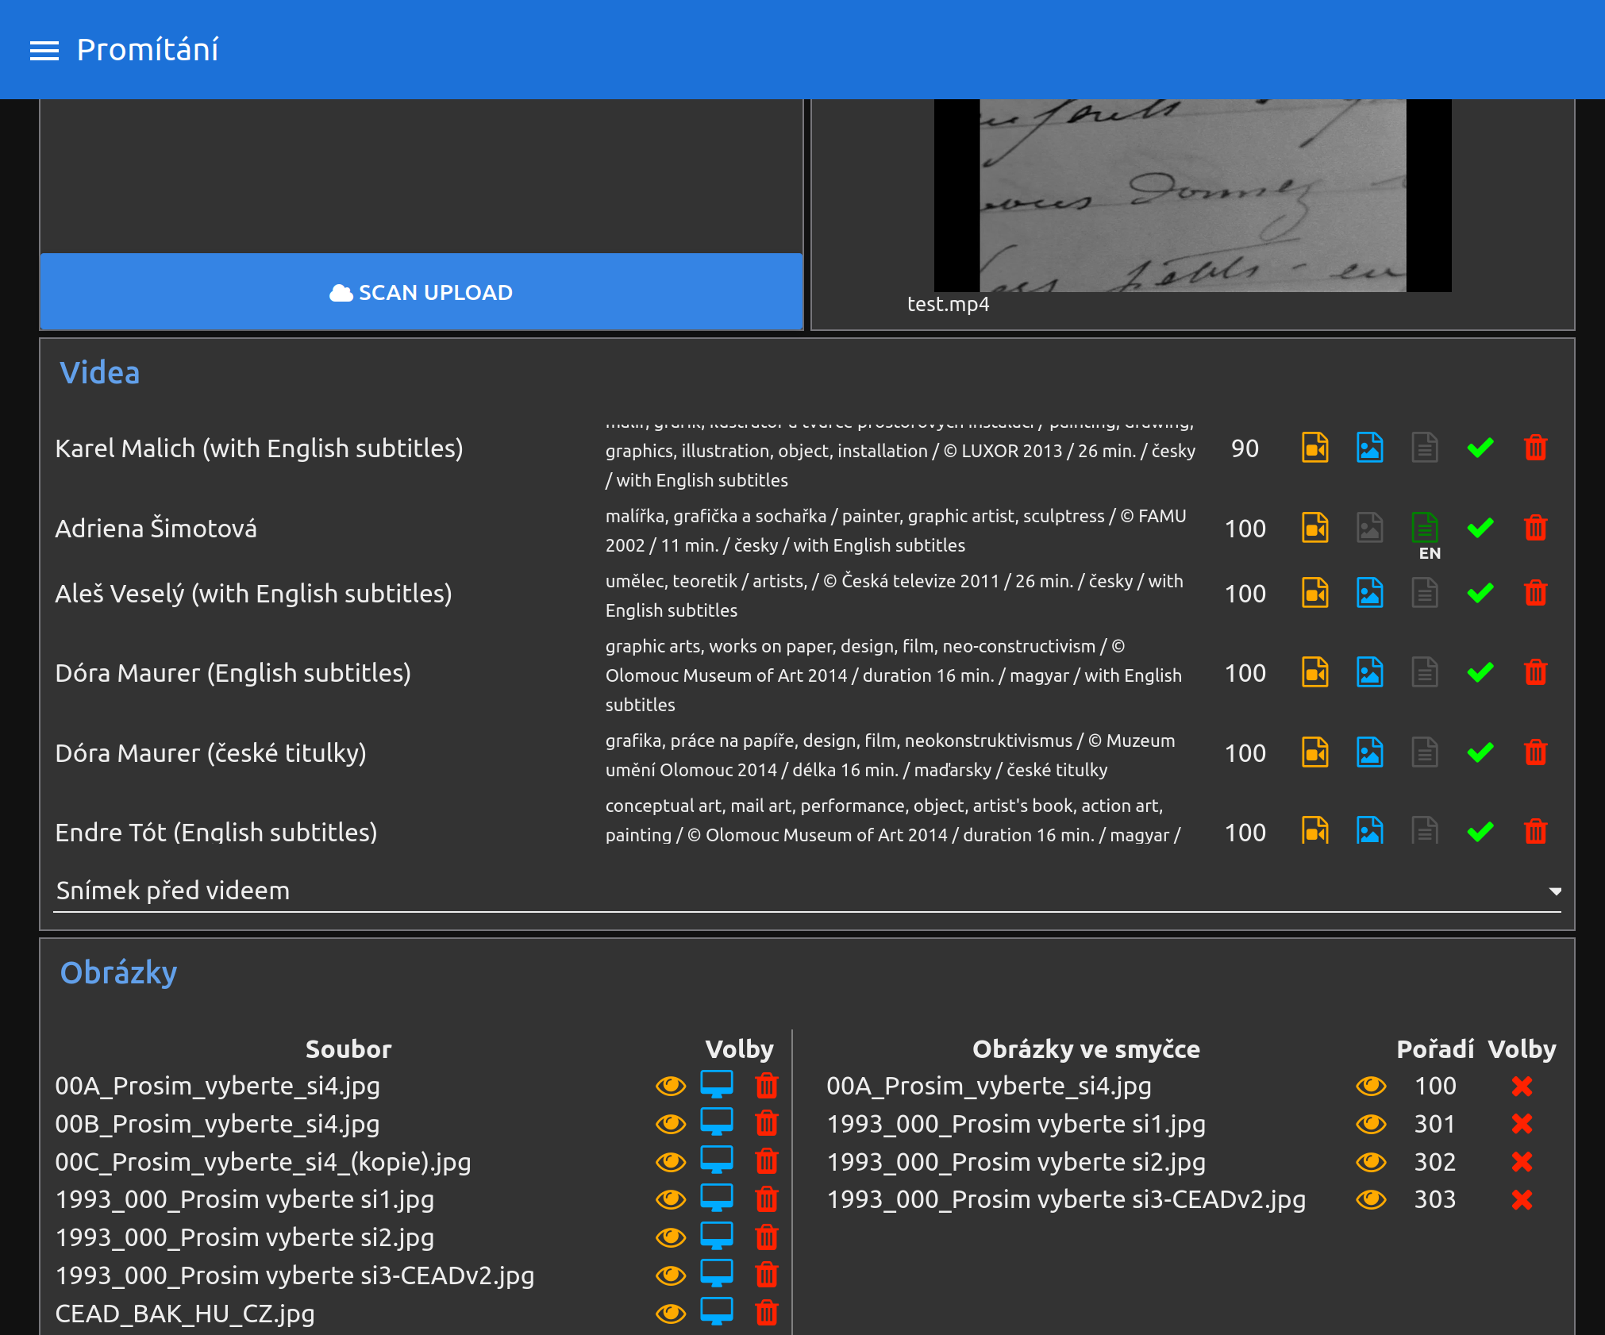The image size is (1605, 1335).
Task: Open the hamburger navigation menu
Action: (x=44, y=51)
